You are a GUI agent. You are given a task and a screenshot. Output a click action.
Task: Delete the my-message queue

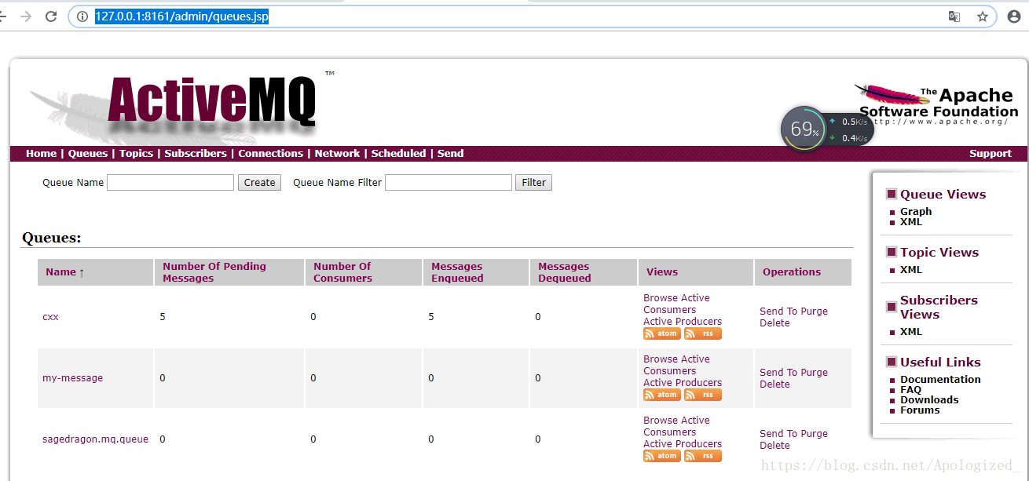pos(774,384)
